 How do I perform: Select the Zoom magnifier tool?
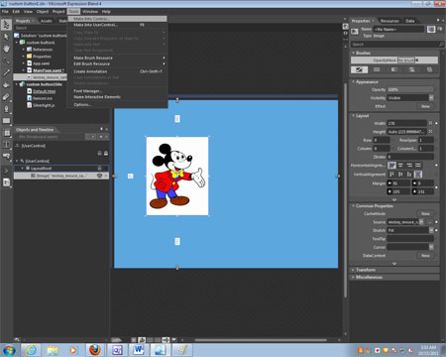6,60
